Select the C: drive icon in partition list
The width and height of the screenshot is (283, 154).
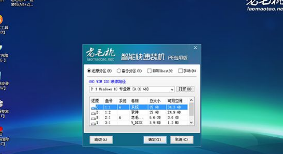93,107
